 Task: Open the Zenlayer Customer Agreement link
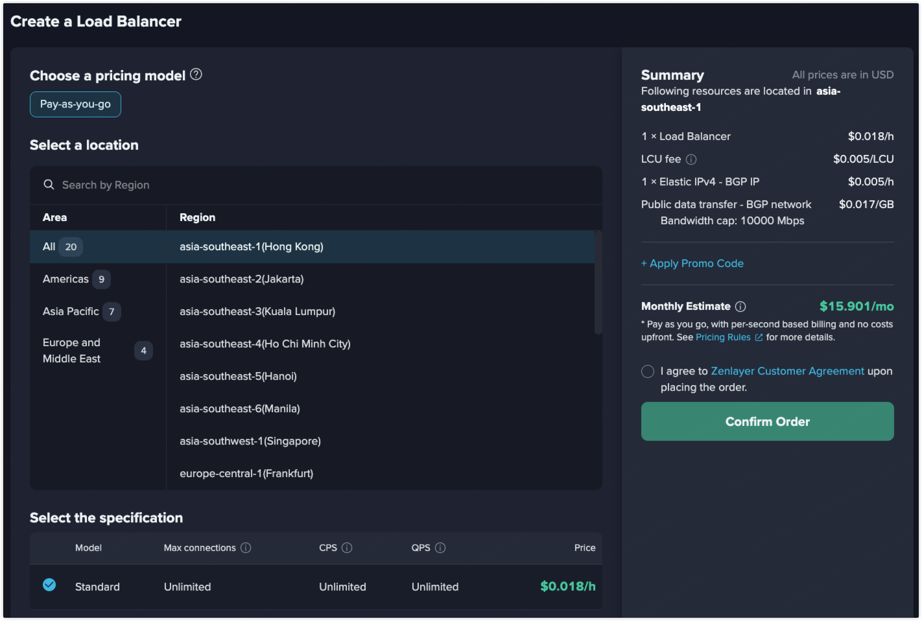click(x=787, y=371)
